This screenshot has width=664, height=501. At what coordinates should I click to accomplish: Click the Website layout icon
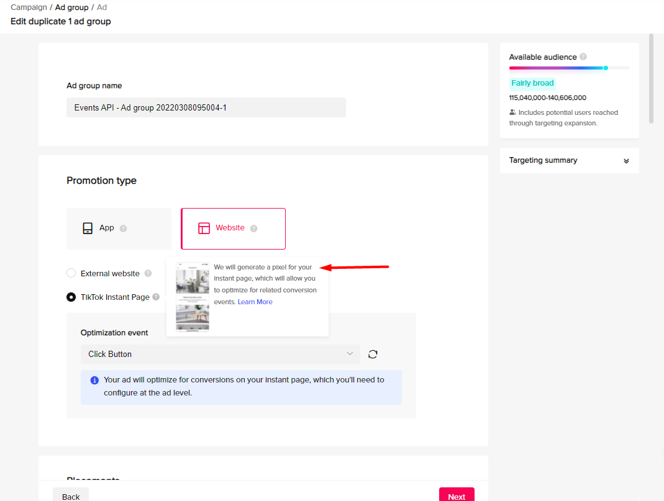204,228
